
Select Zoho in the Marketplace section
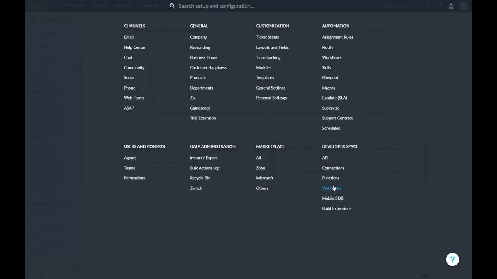coord(261,168)
